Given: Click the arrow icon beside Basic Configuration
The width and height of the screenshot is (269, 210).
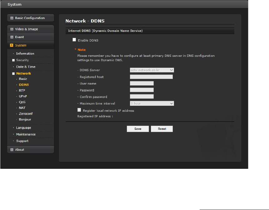Looking at the screenshot, I should (x=12, y=18).
